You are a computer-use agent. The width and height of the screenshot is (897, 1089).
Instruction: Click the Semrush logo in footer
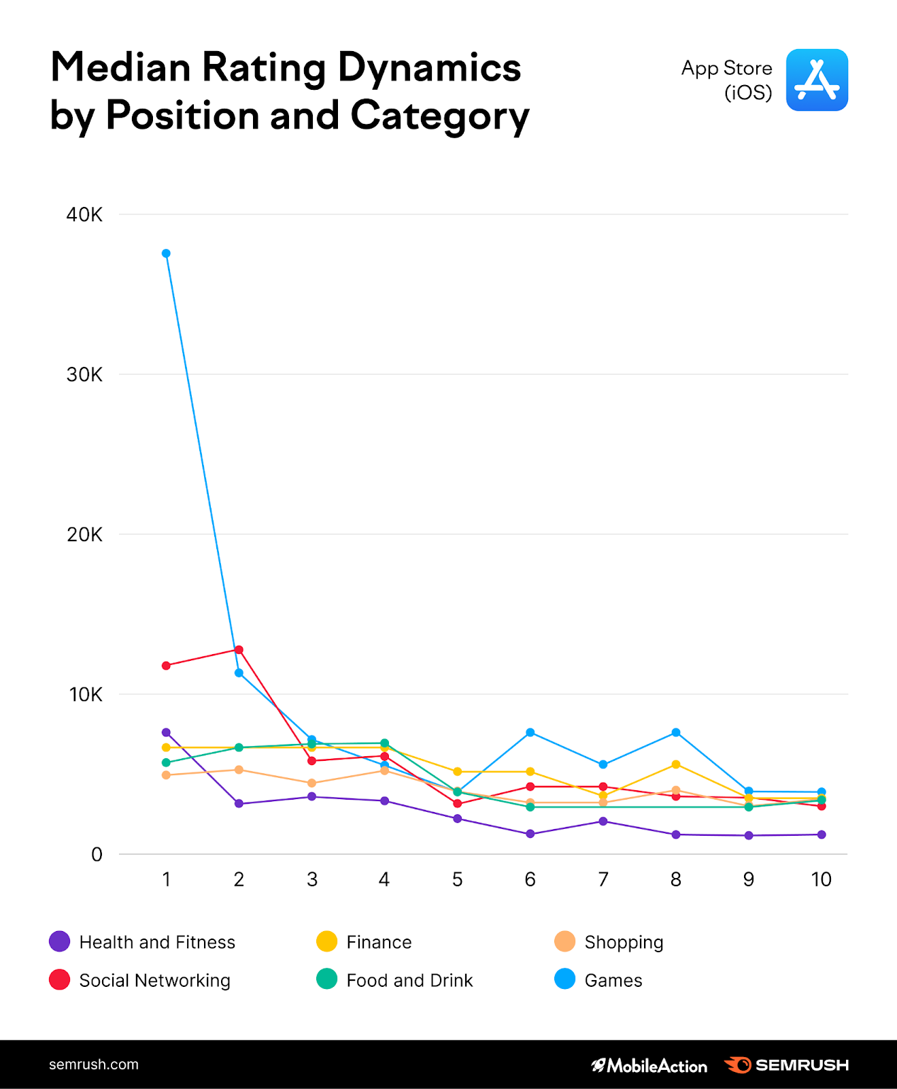tap(786, 1065)
